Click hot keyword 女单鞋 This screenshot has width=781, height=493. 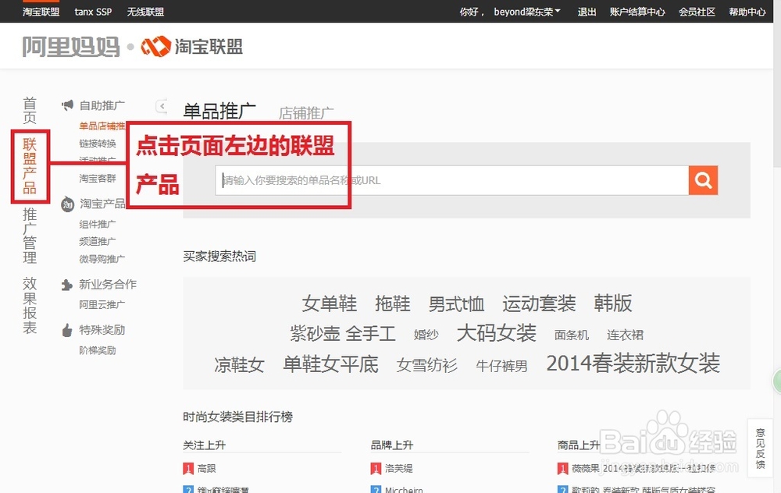pyautogui.click(x=330, y=303)
